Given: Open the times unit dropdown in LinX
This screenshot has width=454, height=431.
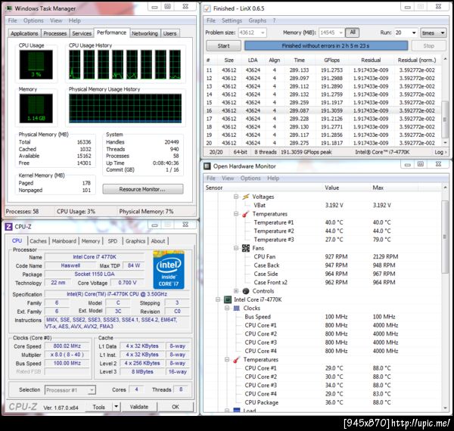Looking at the screenshot, I should point(434,33).
